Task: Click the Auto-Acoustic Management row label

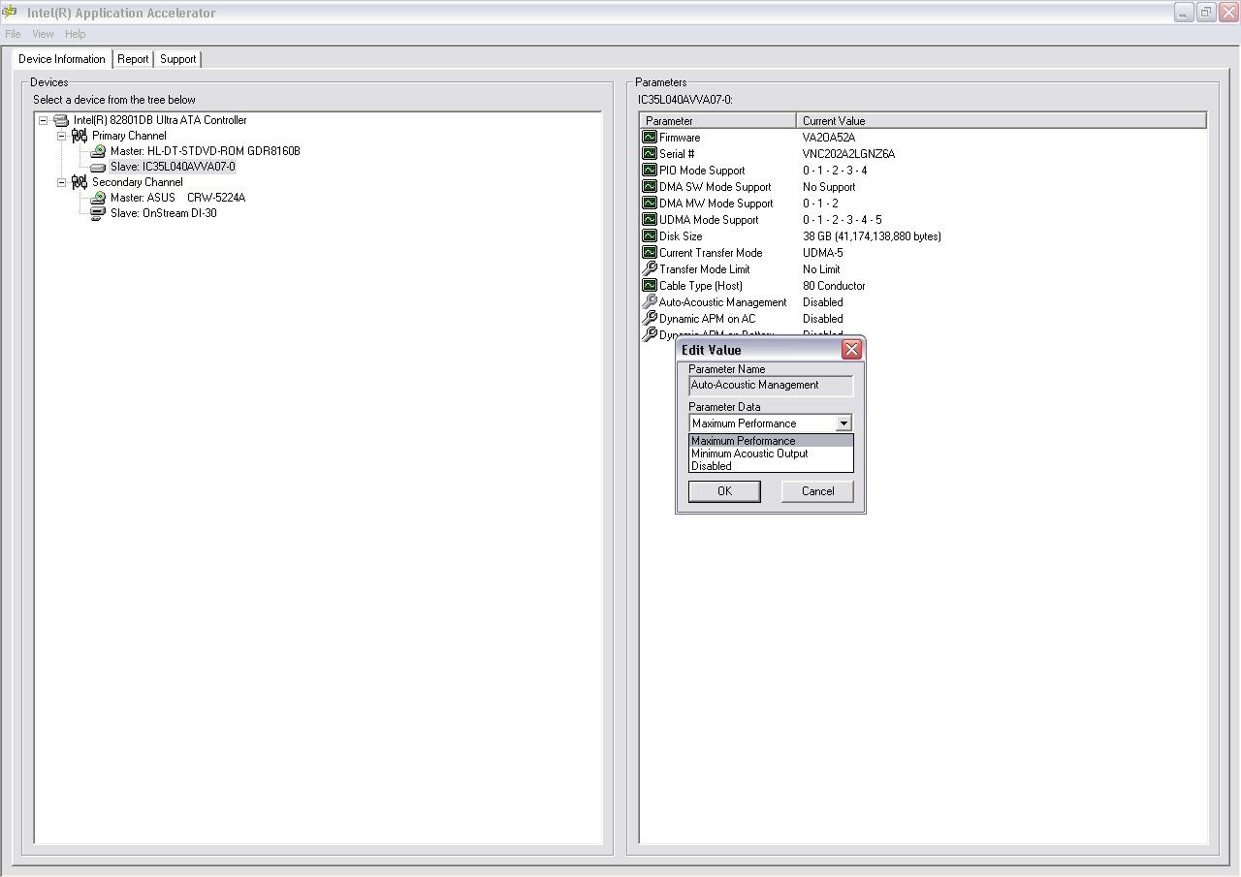Action: 723,302
